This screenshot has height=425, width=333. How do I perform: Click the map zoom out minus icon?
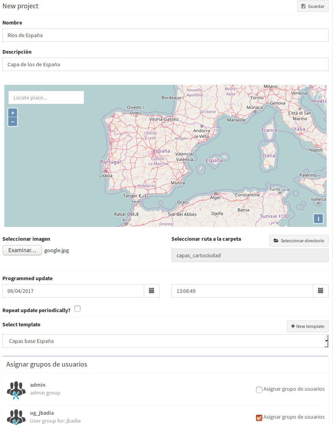coord(13,122)
